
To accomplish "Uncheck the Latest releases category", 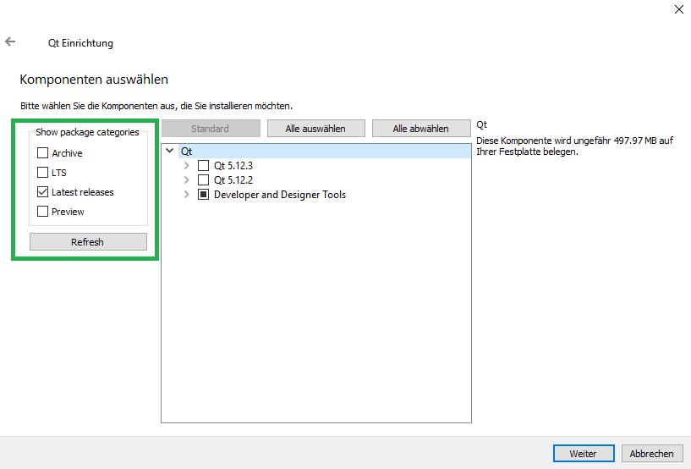I will (x=43, y=192).
